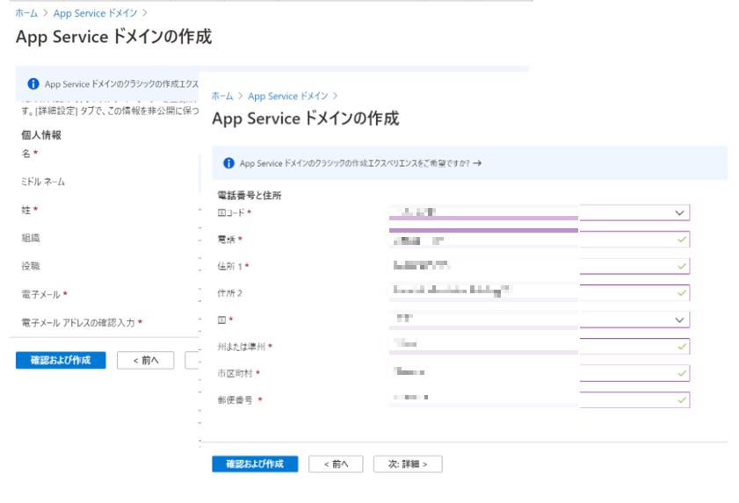Click the 住所 1 address field
This screenshot has height=503, width=739.
[x=540, y=266]
